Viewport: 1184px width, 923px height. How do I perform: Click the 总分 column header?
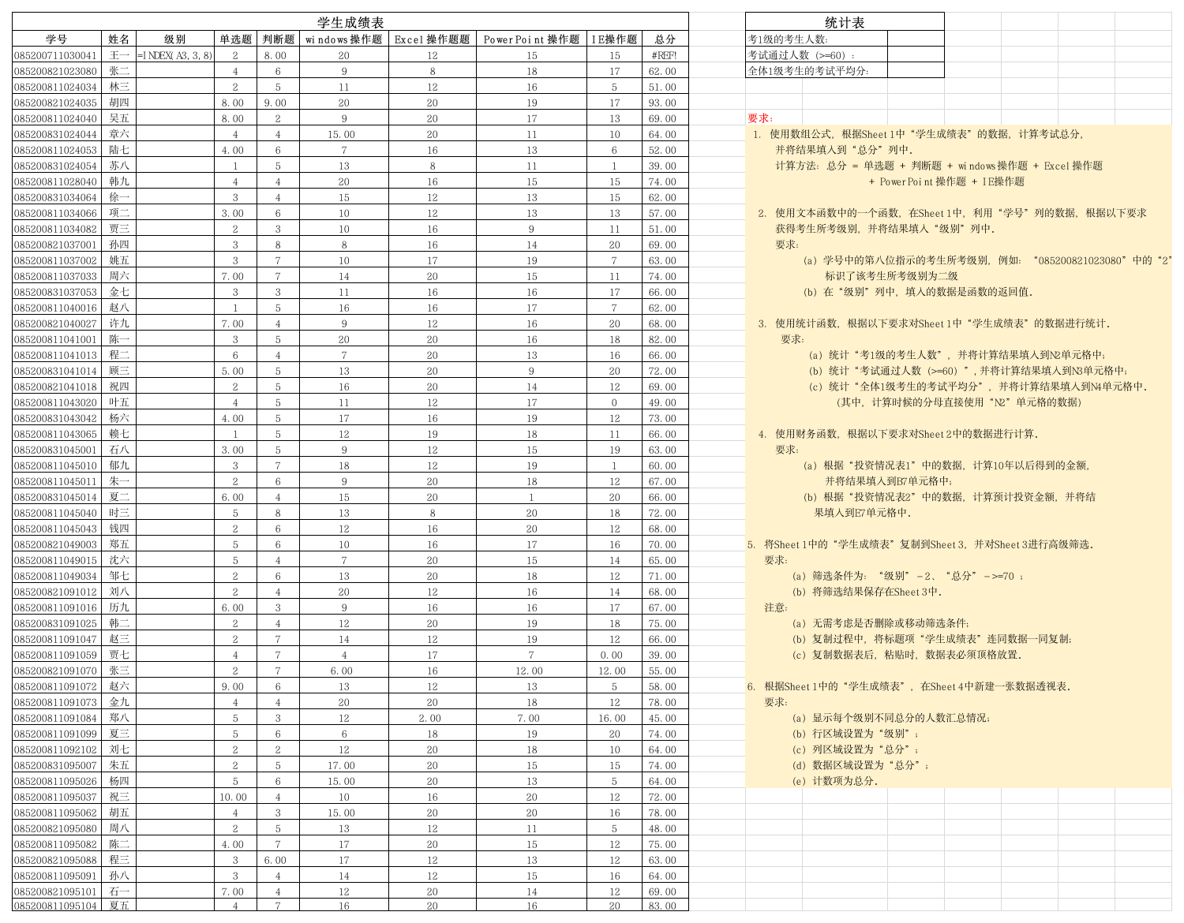tap(665, 39)
